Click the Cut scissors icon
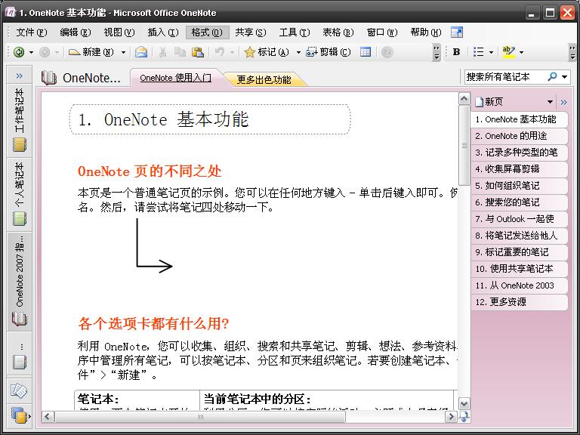580x435 pixels. coord(162,52)
